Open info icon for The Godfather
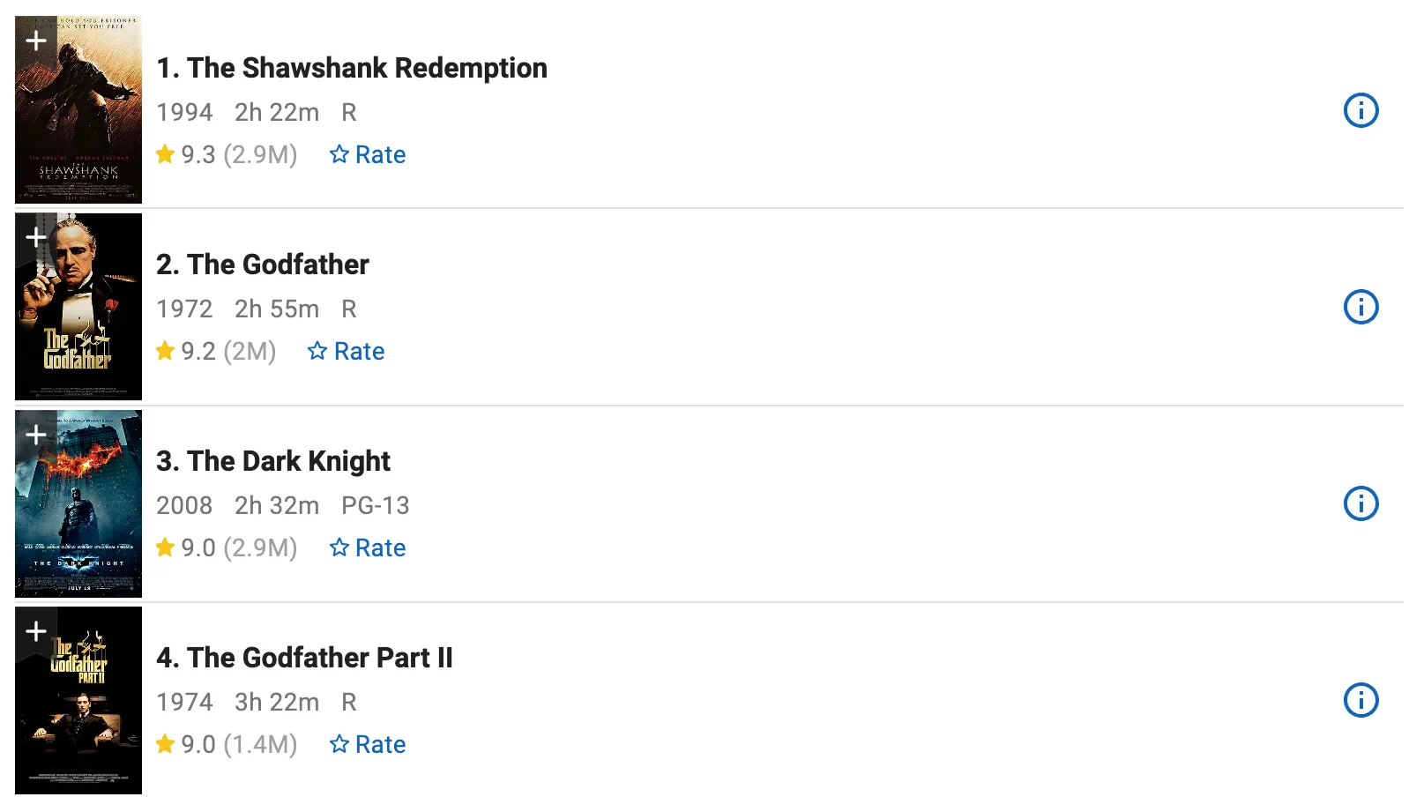The image size is (1409, 797). tap(1361, 307)
